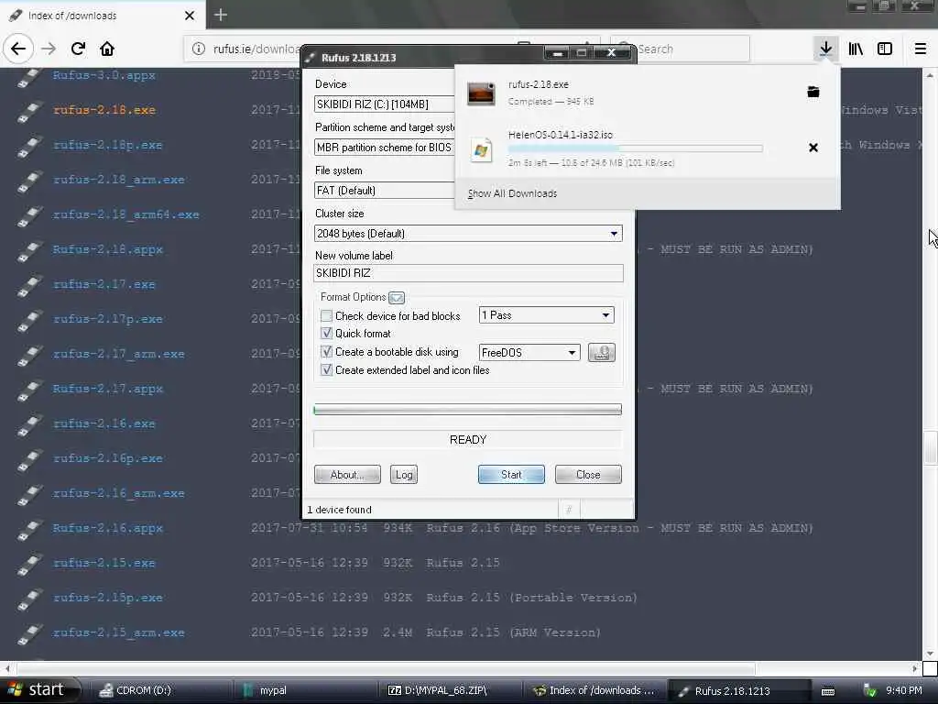Image resolution: width=938 pixels, height=704 pixels.
Task: Open the hamburger application menu
Action: (921, 49)
